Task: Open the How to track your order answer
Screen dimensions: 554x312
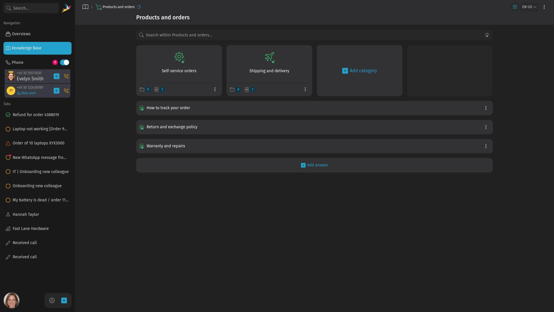Action: click(x=315, y=108)
